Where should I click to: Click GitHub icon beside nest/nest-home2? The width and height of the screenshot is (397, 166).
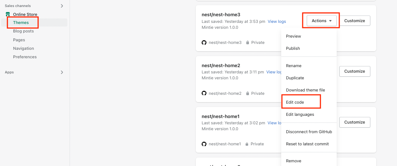(204, 93)
